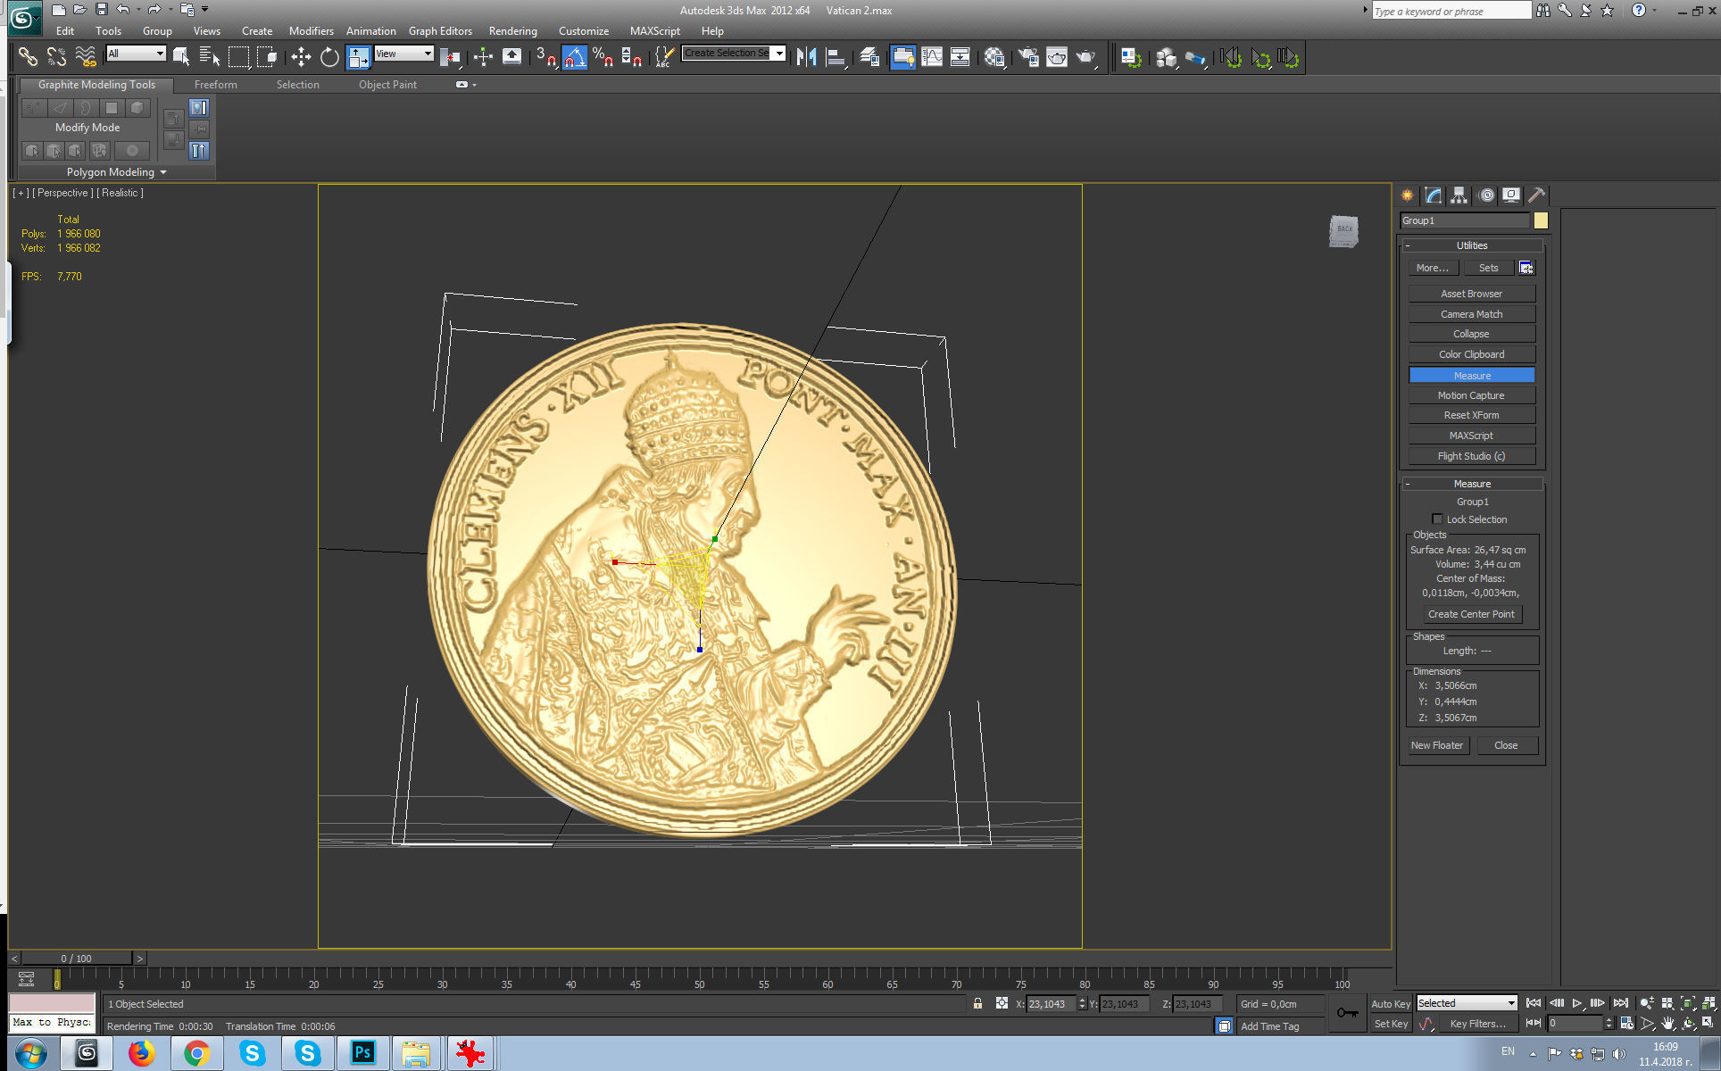Open the Utilities hammer panel tab

[x=1536, y=195]
